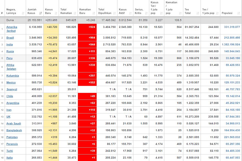Click Brazil's total recovered 3.006.812
242x161 pixels.
pos(109,38)
